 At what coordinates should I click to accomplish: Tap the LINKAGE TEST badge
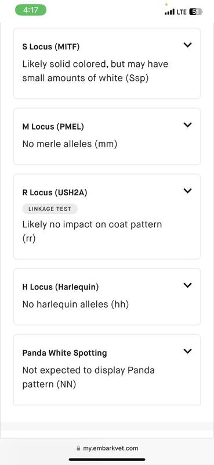coord(50,209)
